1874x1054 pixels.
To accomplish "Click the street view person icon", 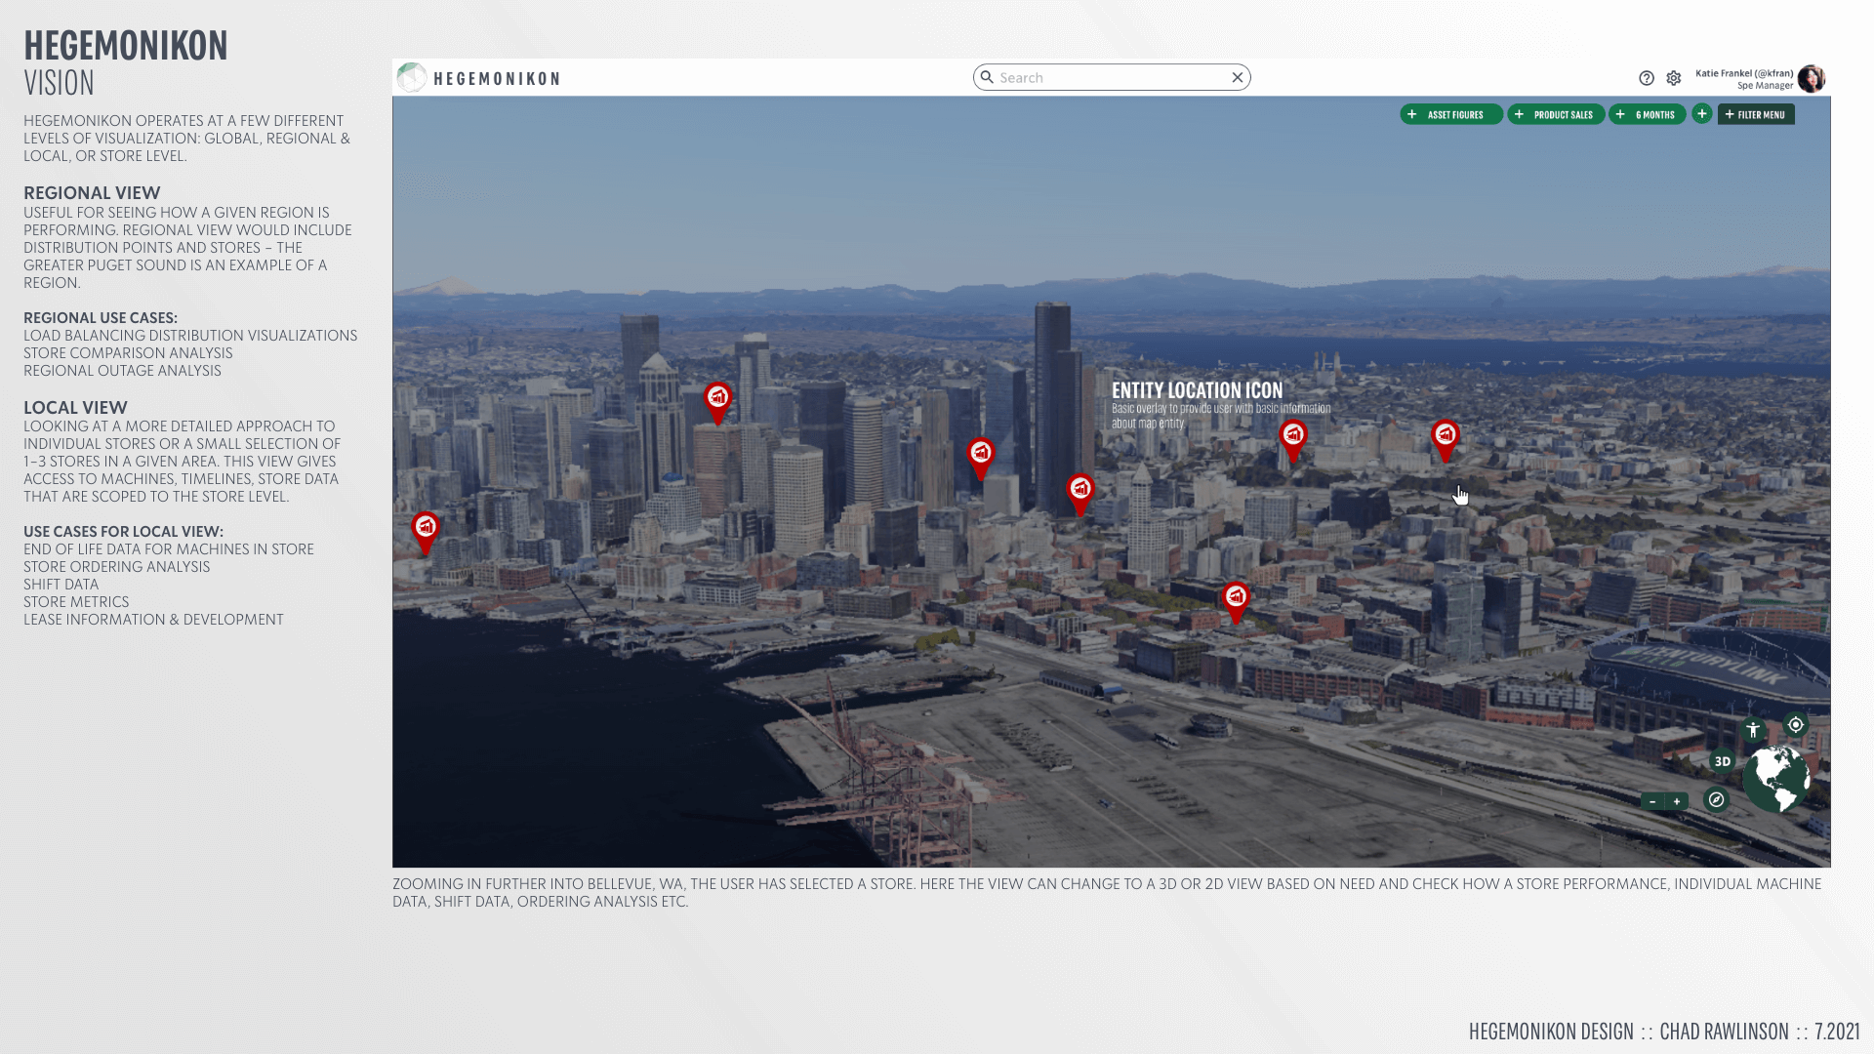I will tap(1754, 730).
